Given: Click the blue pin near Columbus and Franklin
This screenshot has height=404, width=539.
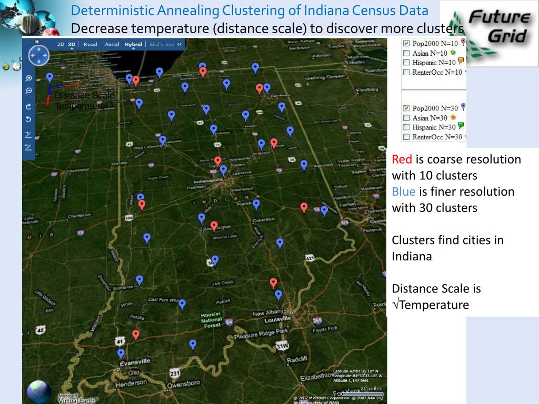Looking at the screenshot, I should point(256,204).
